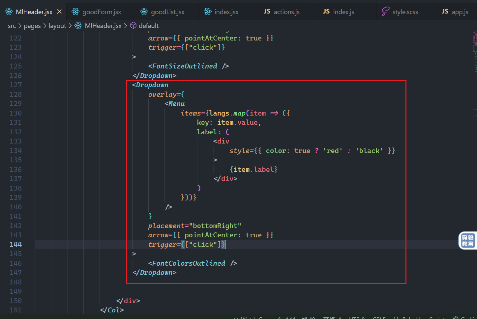Click the label: ( code line
Viewport: 477px width, 319px height.
[213, 132]
